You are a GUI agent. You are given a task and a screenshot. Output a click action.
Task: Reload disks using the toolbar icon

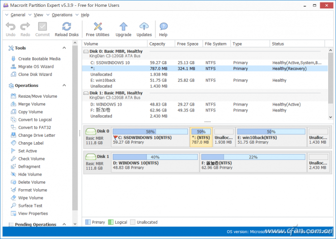pos(67,27)
